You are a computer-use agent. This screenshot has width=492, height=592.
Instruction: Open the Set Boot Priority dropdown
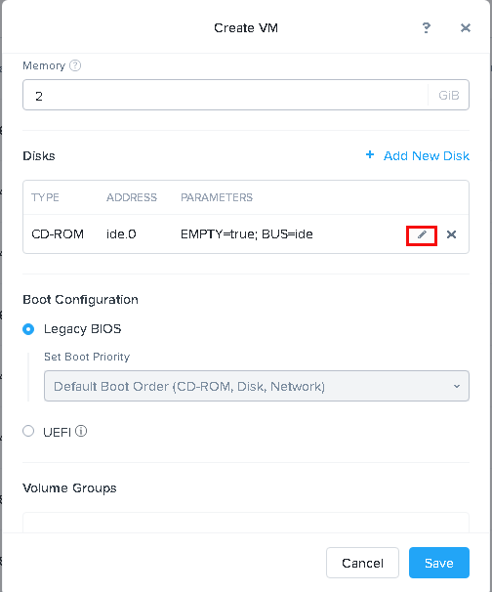(257, 386)
